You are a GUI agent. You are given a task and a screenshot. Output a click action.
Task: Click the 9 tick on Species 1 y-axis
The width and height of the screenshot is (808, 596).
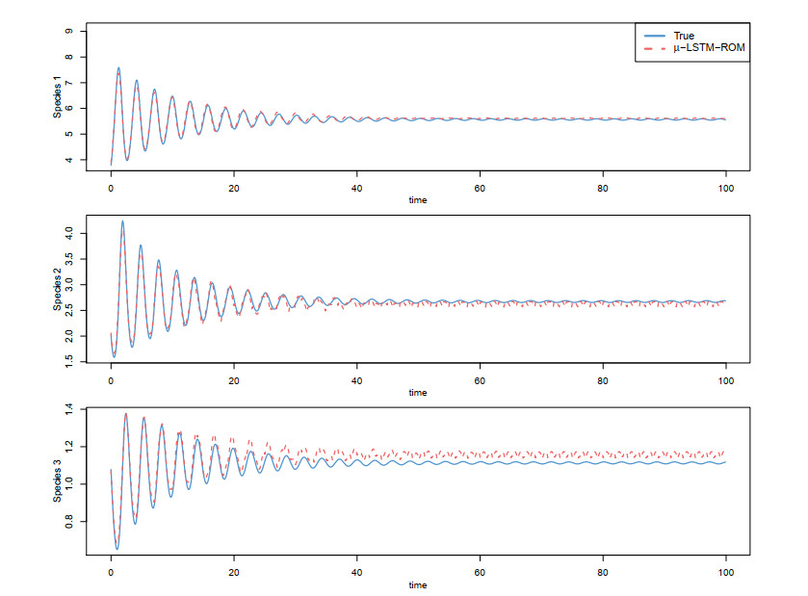[68, 31]
